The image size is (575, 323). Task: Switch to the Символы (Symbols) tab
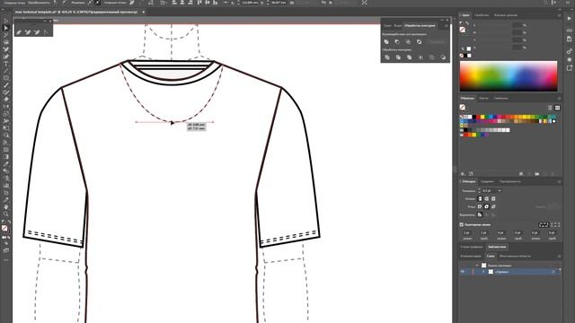(500, 98)
